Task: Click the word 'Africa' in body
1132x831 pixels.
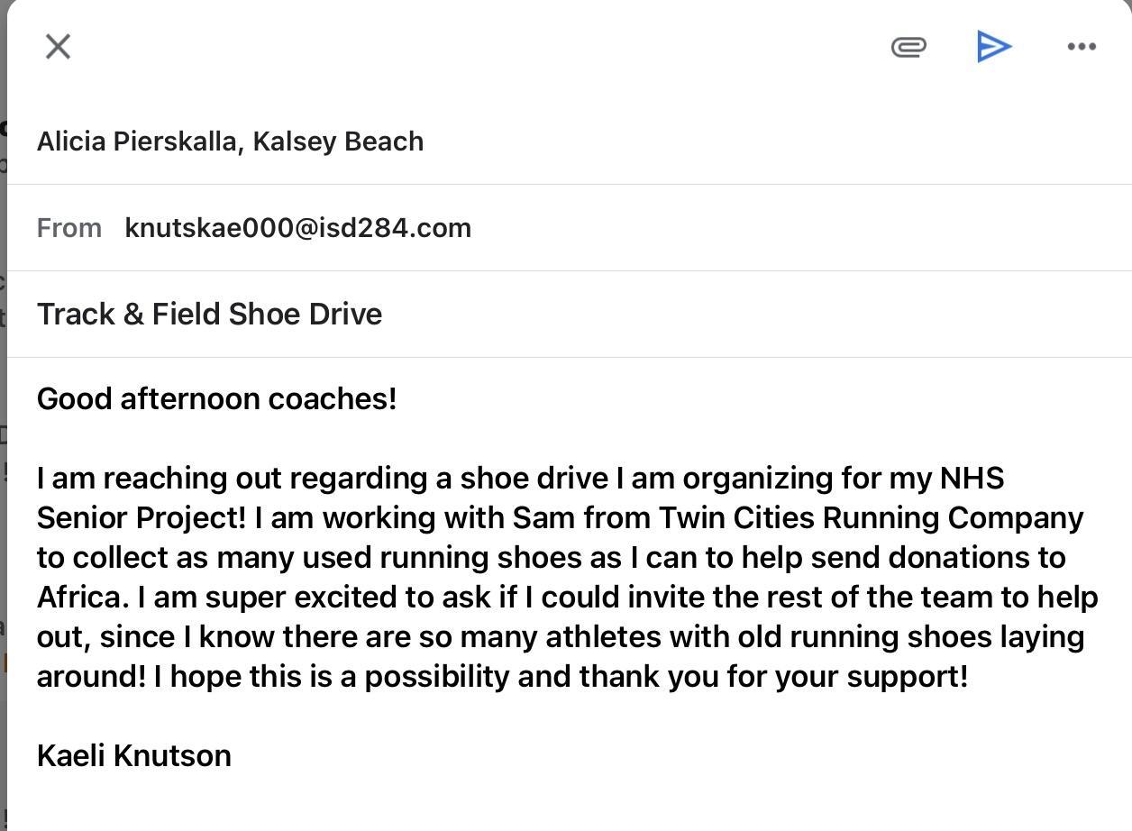Action: pos(78,598)
